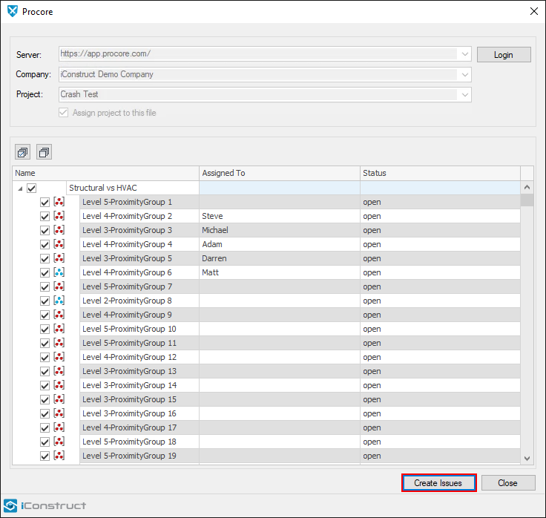546x518 pixels.
Task: Click the clash icon for Level 5-ProximityGroup 19
Action: click(x=59, y=456)
